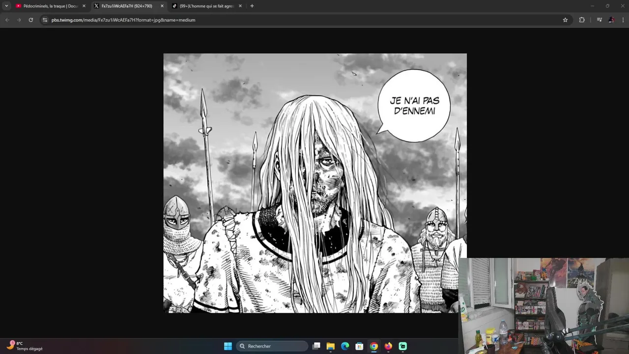
Task: Go back with the back arrow
Action: [7, 20]
